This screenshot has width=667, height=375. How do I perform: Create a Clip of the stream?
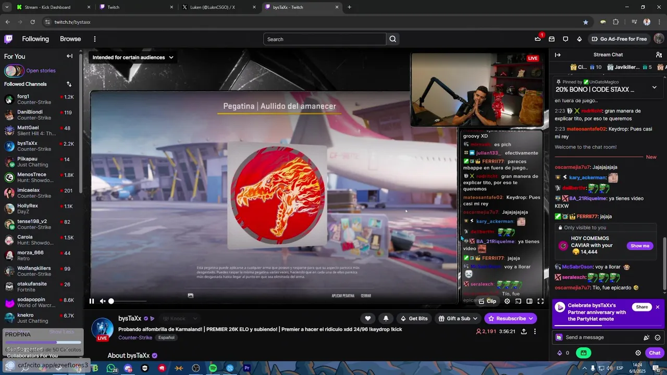coord(487,301)
